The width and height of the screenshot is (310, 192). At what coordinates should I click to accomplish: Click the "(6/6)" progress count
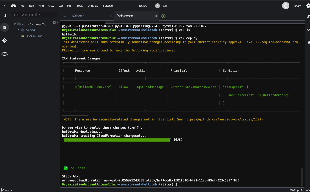click(x=178, y=140)
